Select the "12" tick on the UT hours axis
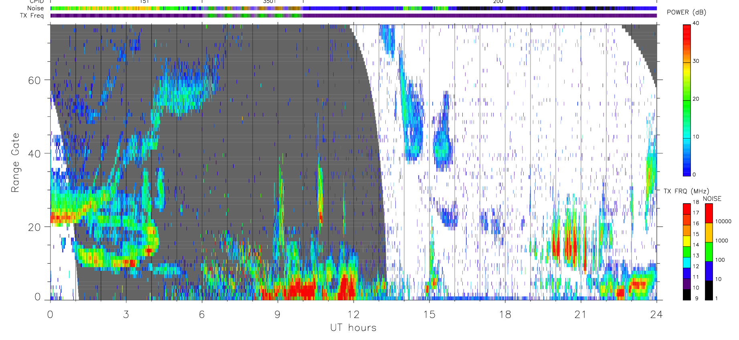 (x=353, y=314)
